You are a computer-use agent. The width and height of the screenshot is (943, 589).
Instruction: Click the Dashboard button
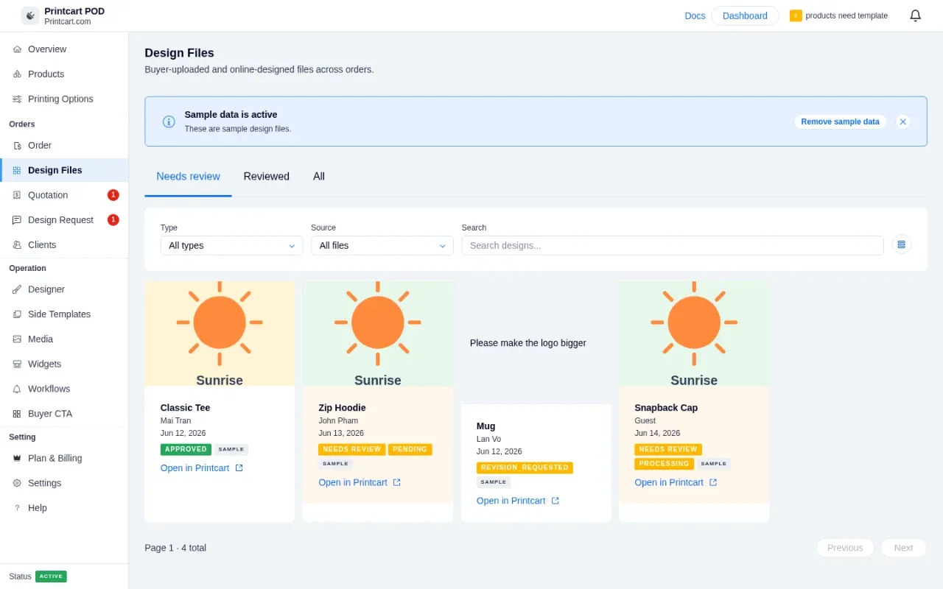click(x=745, y=15)
